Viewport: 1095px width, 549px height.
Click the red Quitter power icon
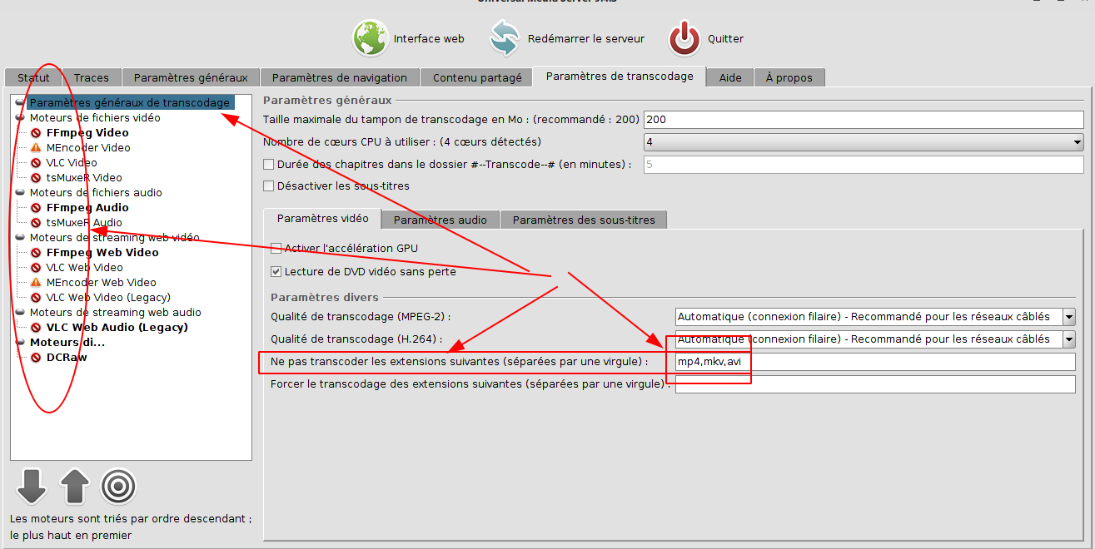(x=684, y=38)
